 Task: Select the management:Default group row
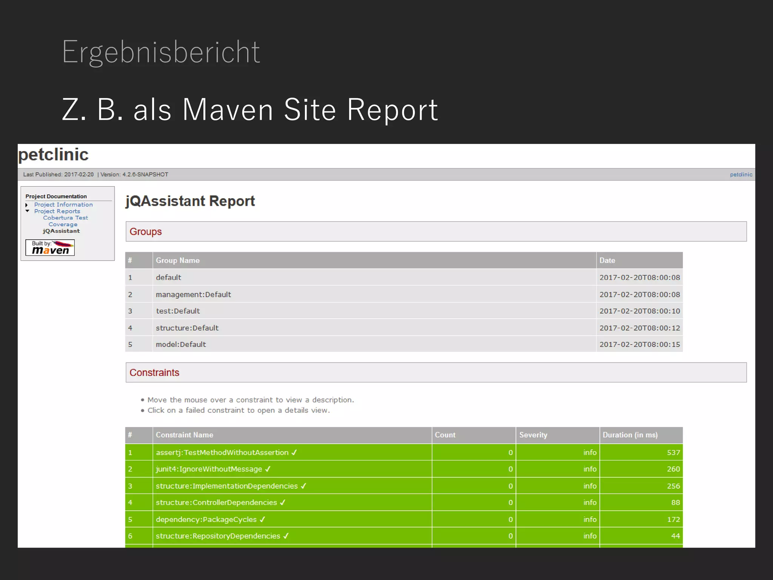404,295
